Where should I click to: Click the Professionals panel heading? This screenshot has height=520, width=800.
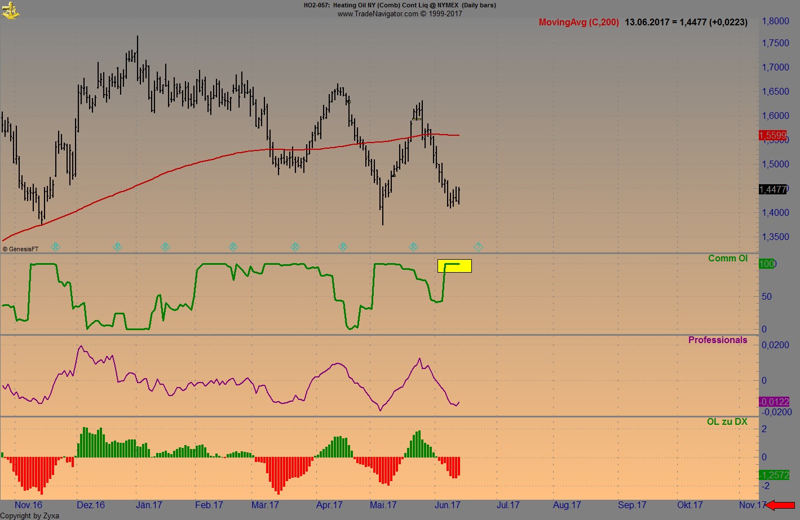click(718, 340)
